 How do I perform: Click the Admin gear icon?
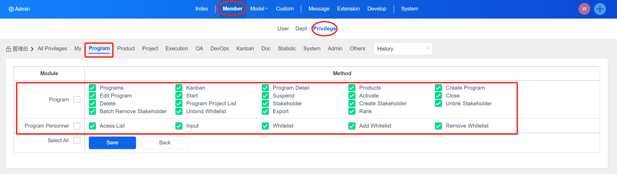11,9
